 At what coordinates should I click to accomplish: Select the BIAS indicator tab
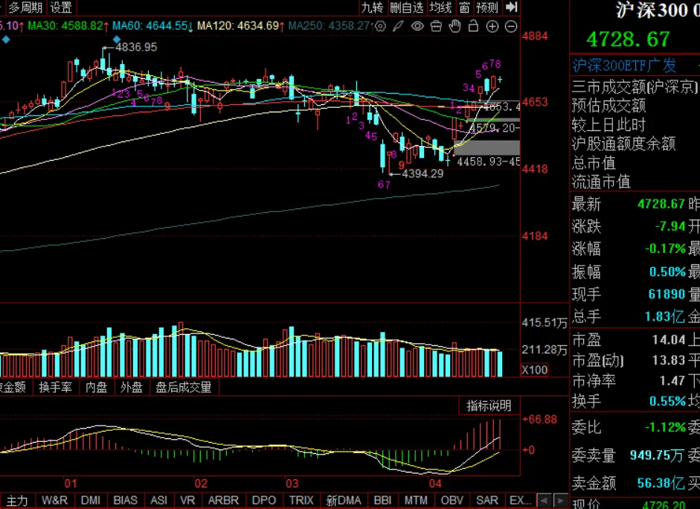pyautogui.click(x=126, y=501)
